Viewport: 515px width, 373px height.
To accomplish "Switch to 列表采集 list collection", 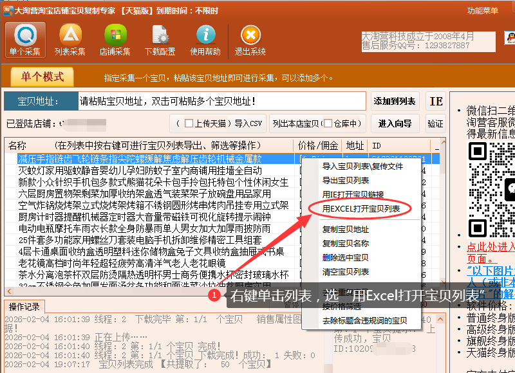I will [70, 40].
